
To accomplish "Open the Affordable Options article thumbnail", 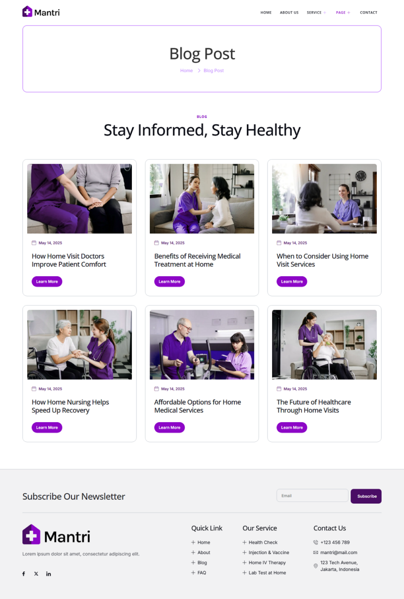I will coord(202,344).
